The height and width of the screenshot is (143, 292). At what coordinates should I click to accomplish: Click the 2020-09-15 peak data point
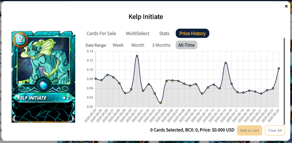[x=225, y=63]
